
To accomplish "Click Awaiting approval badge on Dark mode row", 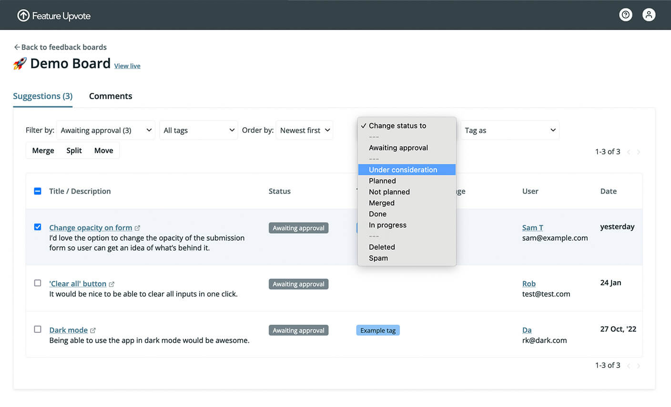I will (x=298, y=330).
